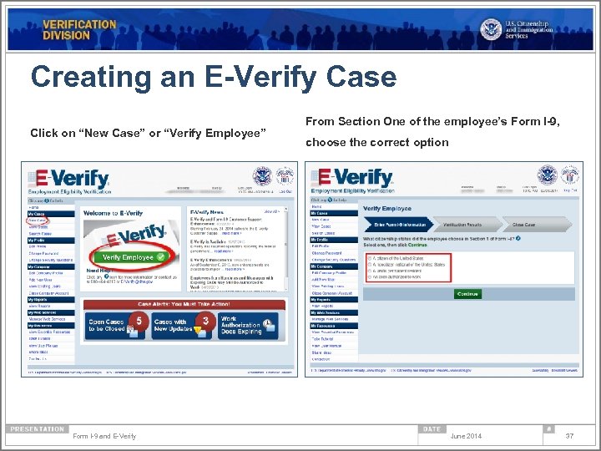Open Manage Web Services on welcome page sidebar
The height and width of the screenshot is (451, 601).
47,319
